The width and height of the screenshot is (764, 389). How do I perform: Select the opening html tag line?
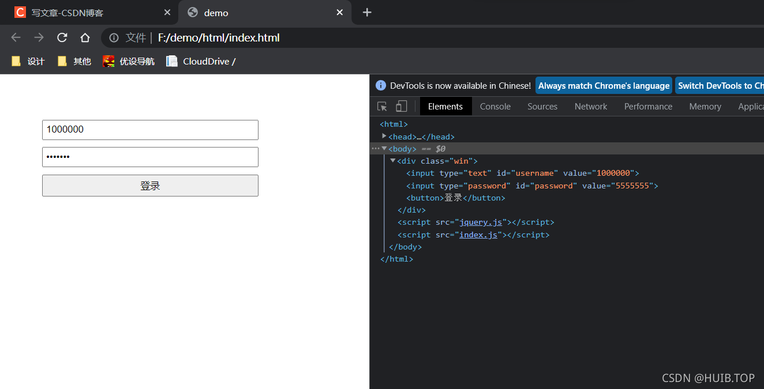[394, 124]
